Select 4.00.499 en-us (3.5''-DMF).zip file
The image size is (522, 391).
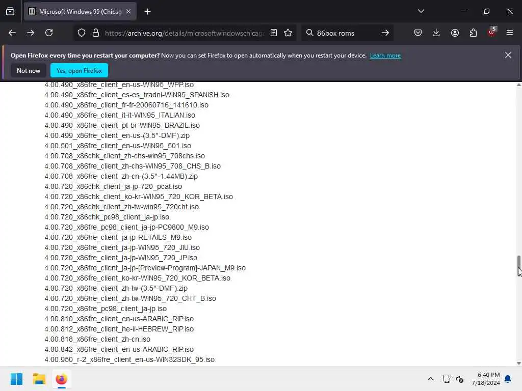[x=117, y=135]
